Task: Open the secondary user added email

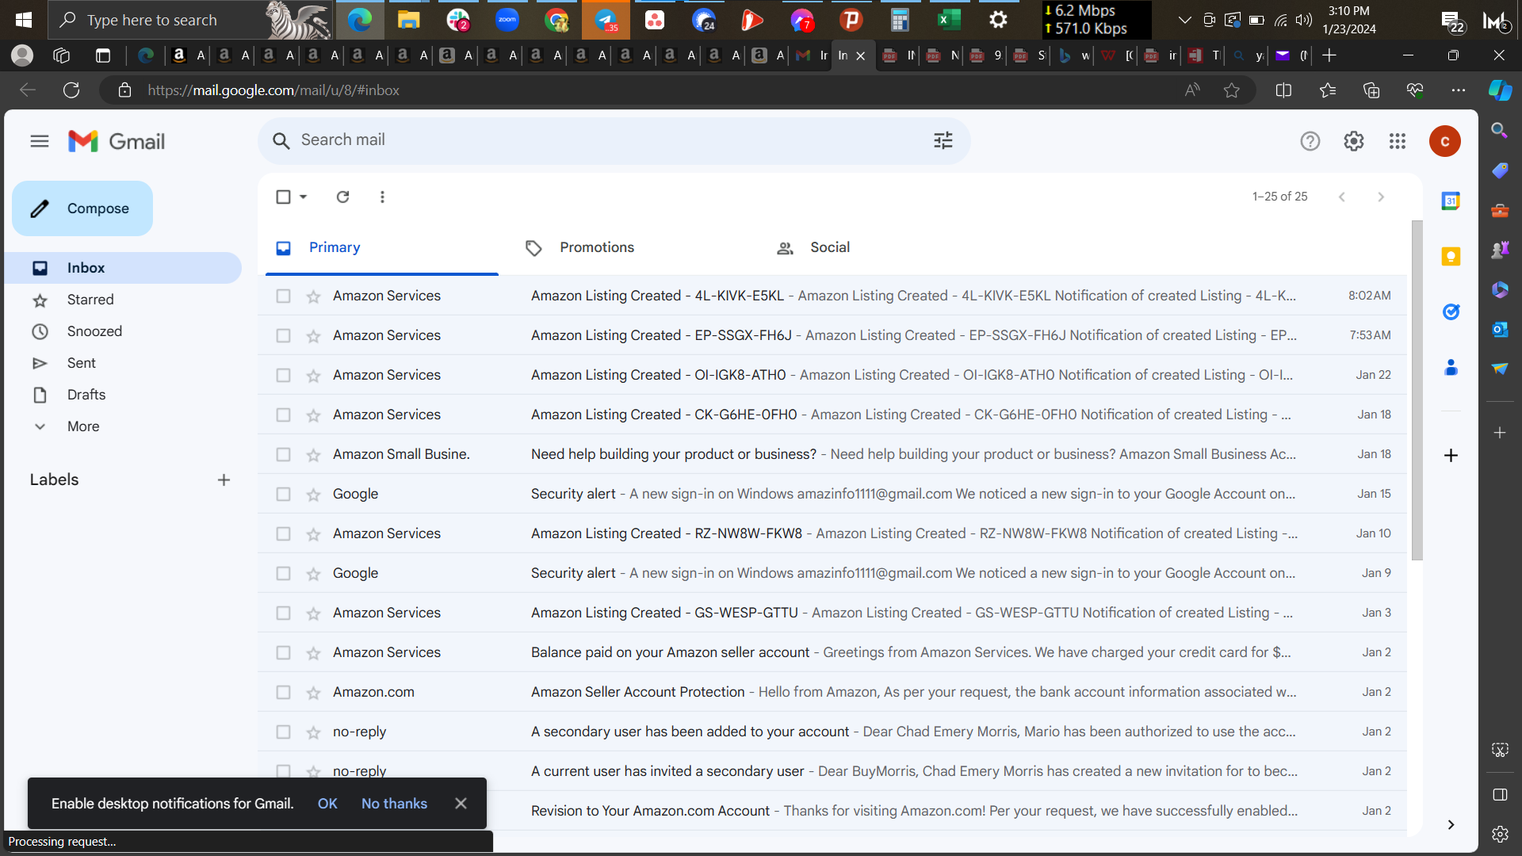Action: (x=832, y=732)
